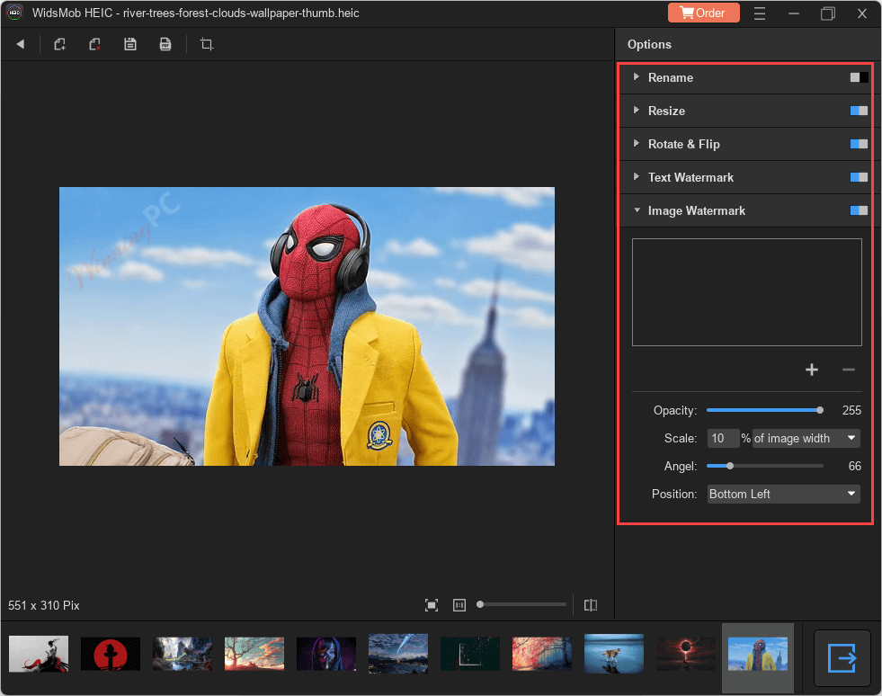Click the empty watermark image preview box

click(747, 292)
